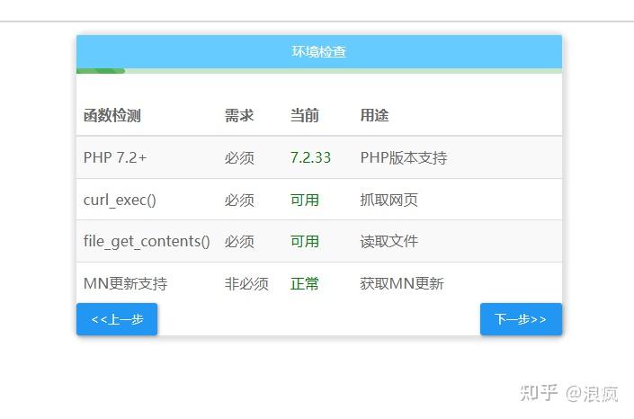Select the 环境检查 header title
The height and width of the screenshot is (419, 634).
(319, 52)
